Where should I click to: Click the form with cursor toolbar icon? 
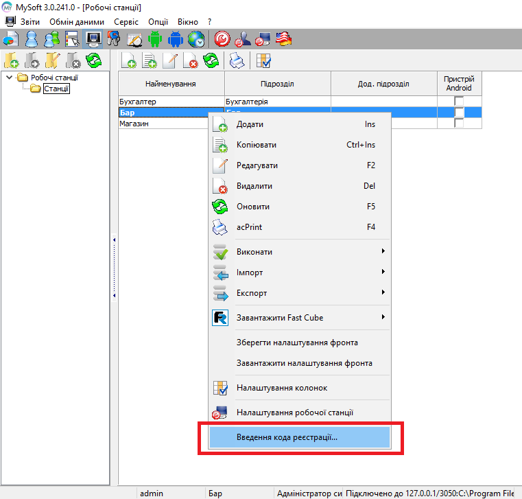(x=72, y=39)
